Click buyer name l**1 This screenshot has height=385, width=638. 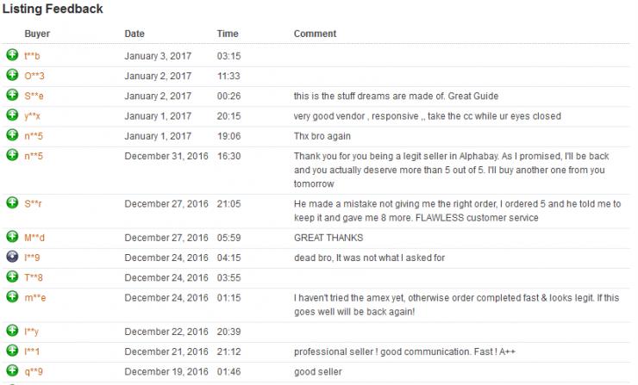pos(32,351)
